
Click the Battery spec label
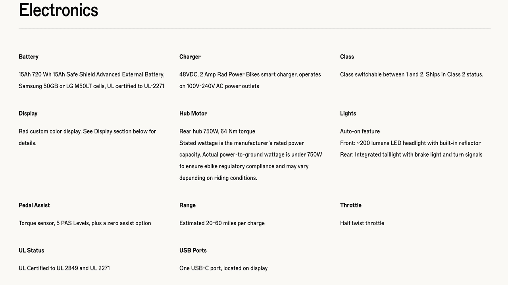click(x=29, y=57)
